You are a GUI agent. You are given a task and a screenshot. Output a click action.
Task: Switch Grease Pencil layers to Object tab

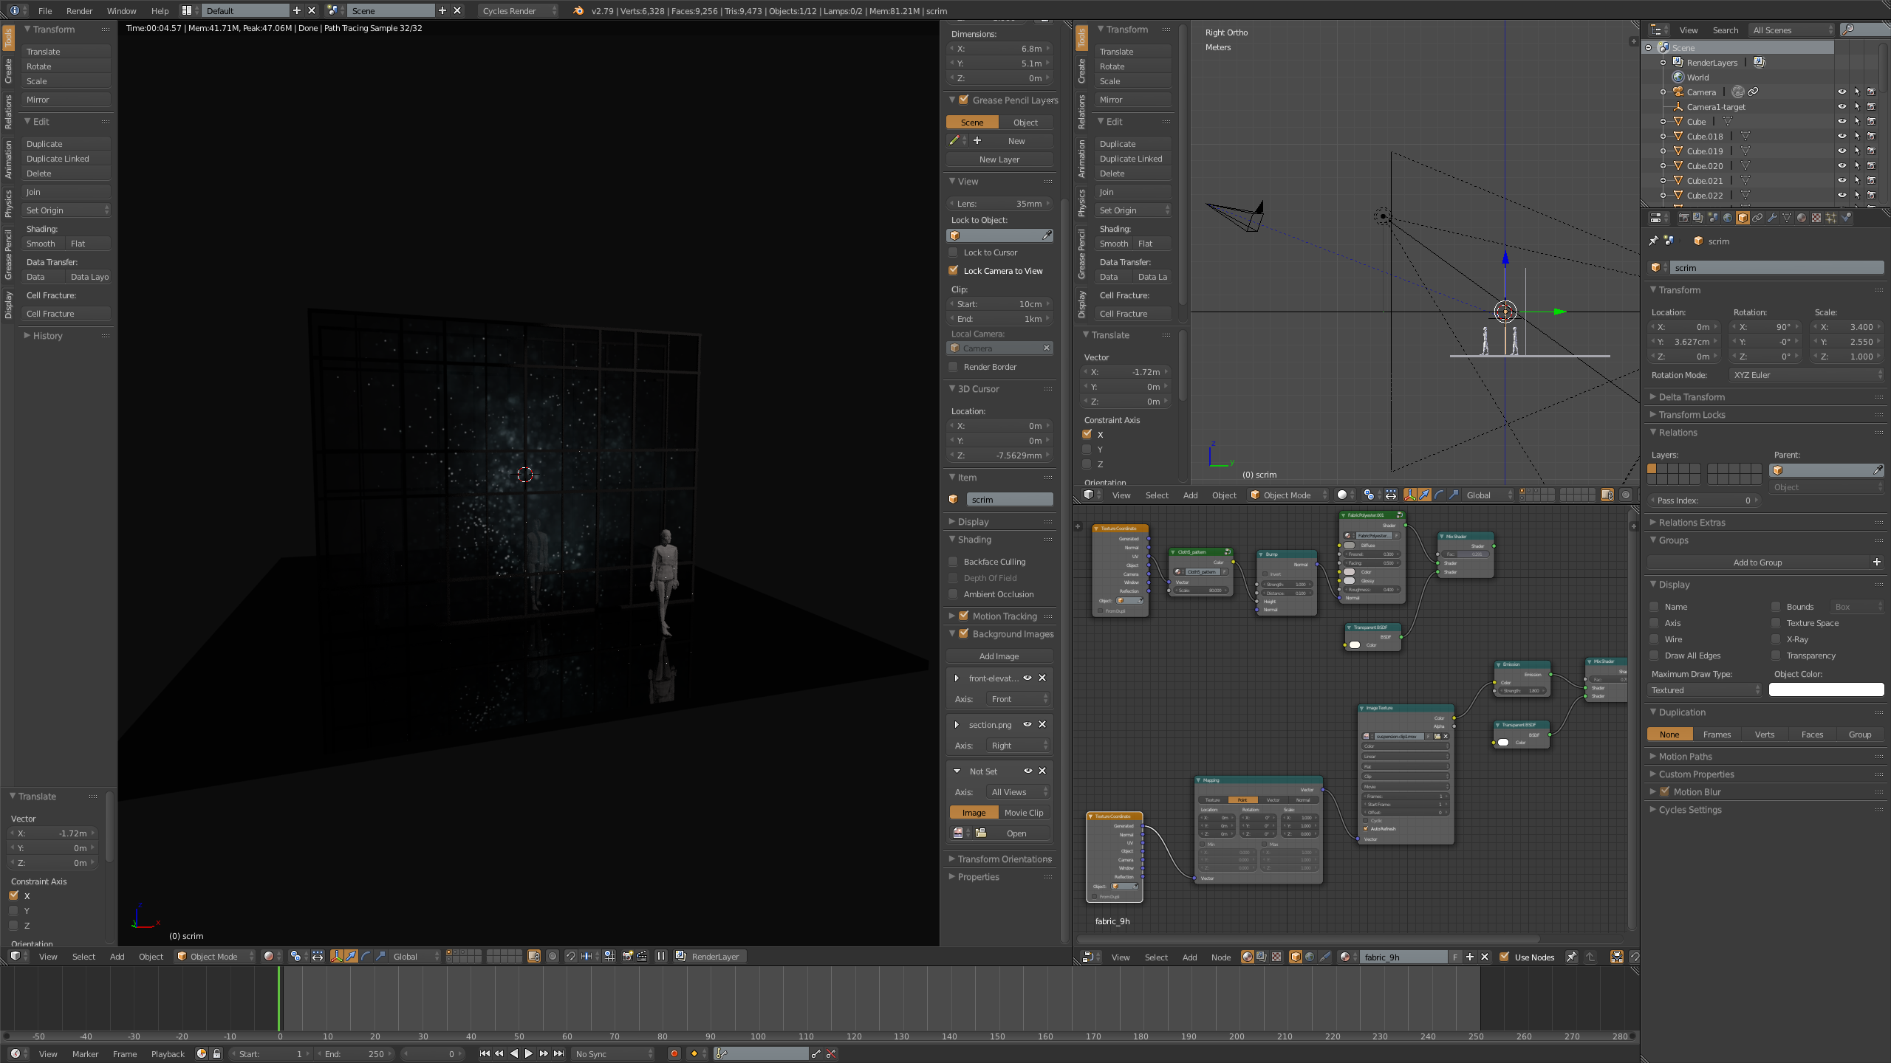[x=1025, y=123]
